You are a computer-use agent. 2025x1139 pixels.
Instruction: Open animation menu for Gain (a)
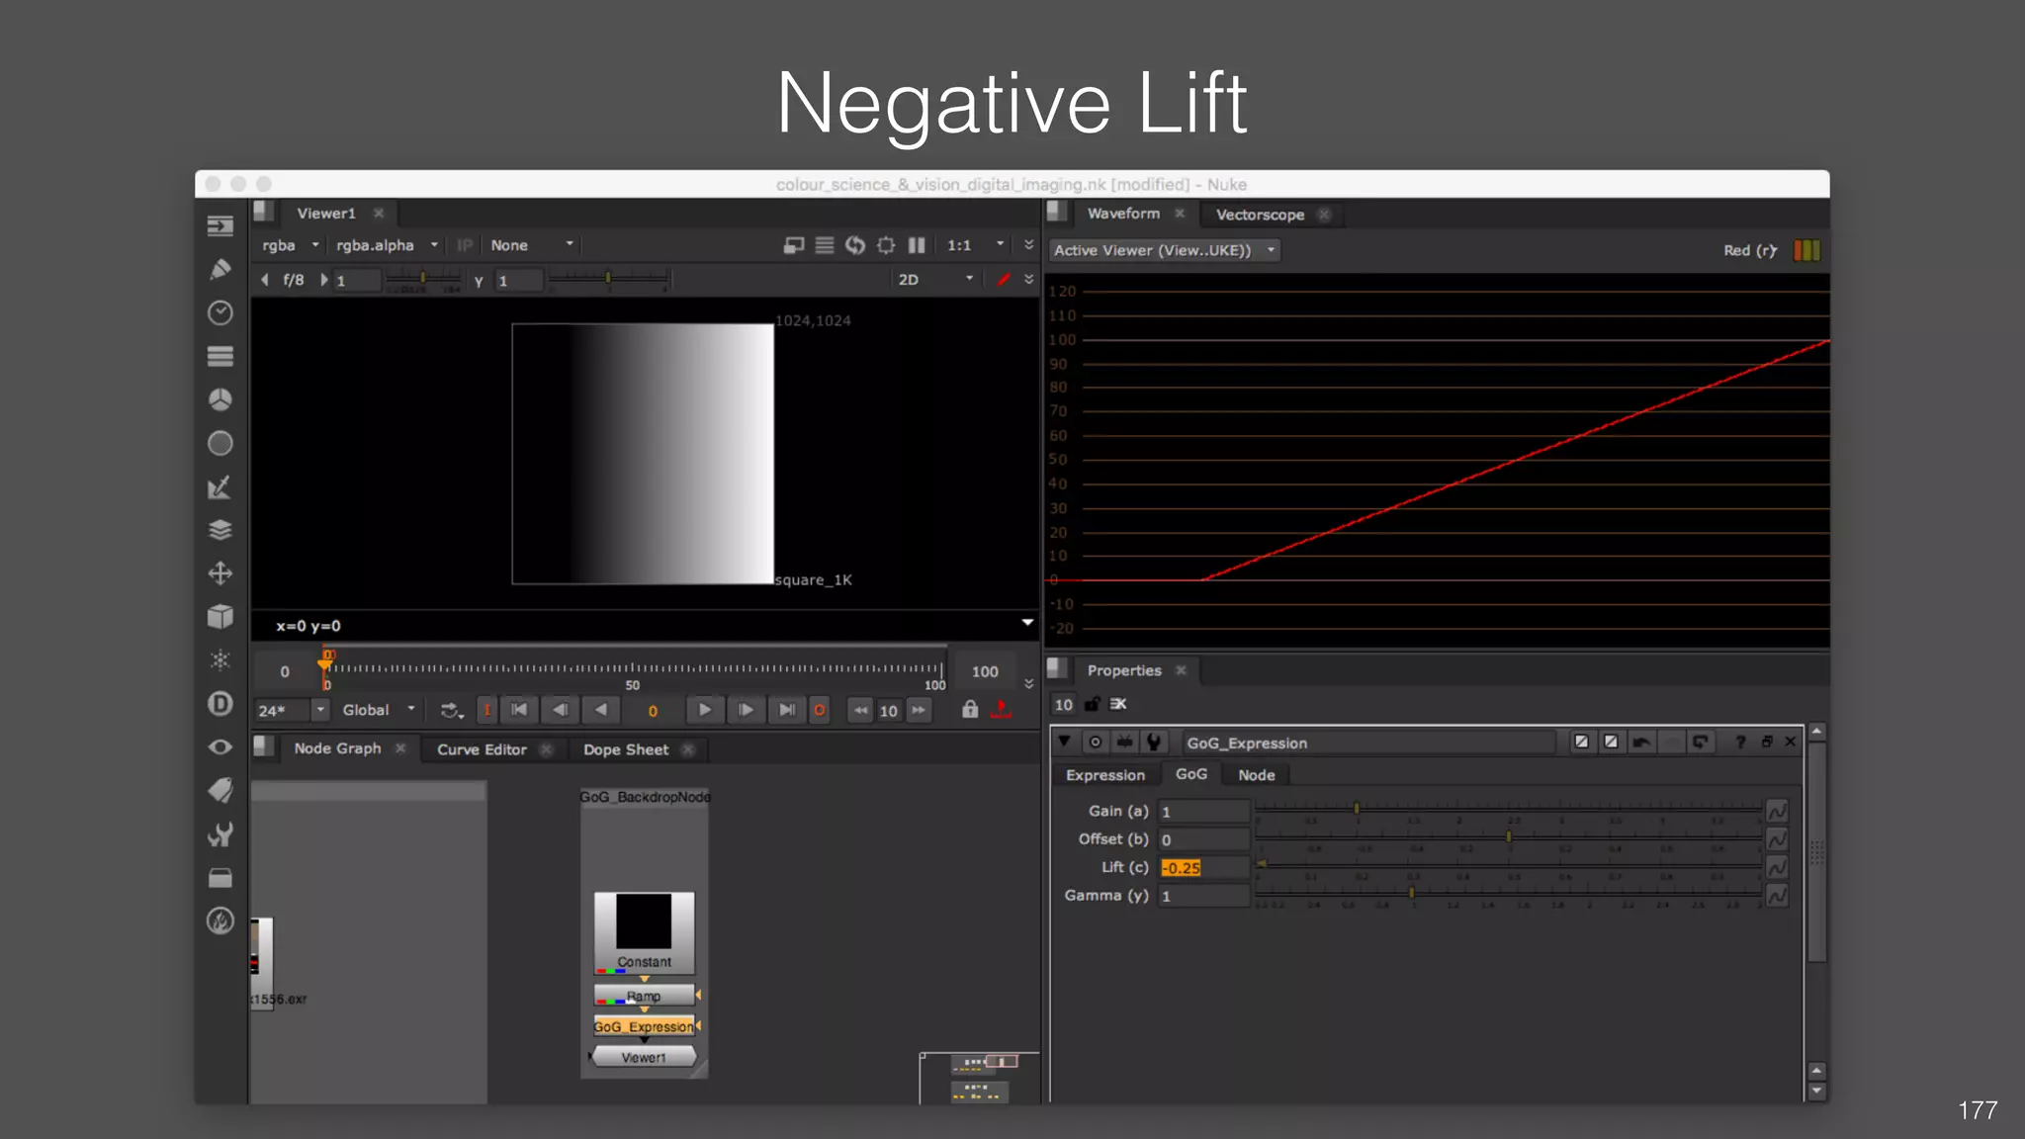click(x=1777, y=811)
